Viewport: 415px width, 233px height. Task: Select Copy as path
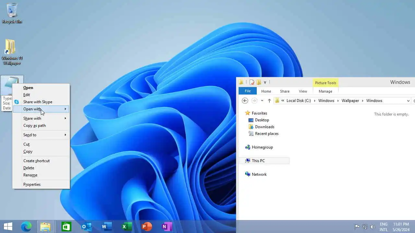point(41,126)
